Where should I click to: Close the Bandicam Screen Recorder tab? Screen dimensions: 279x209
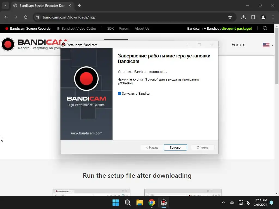point(70,5)
